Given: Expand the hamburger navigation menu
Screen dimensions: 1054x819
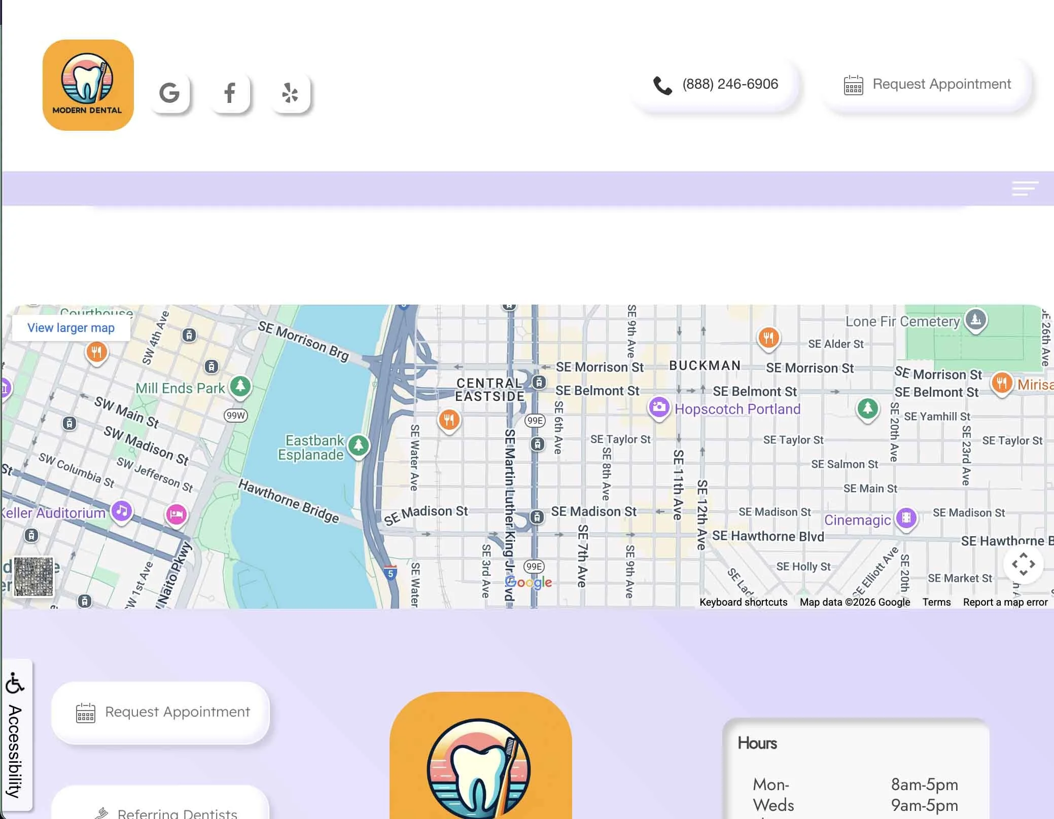Looking at the screenshot, I should click(1025, 188).
